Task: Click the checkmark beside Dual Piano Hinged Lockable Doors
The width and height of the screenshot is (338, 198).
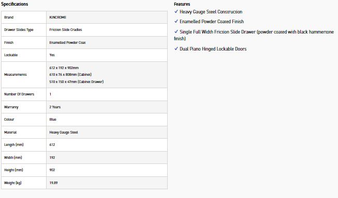Action: (176, 48)
